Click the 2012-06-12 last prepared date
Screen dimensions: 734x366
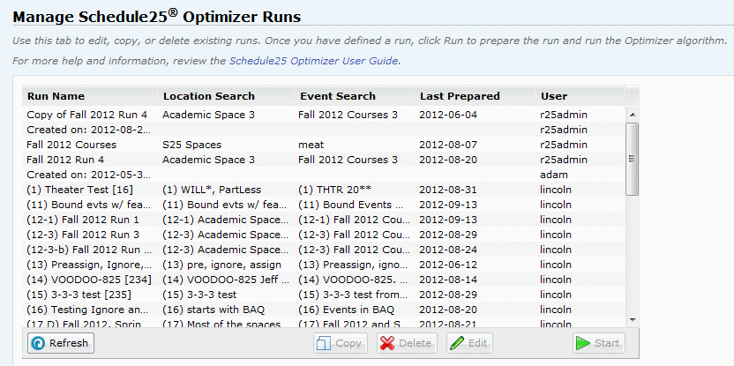pos(448,265)
